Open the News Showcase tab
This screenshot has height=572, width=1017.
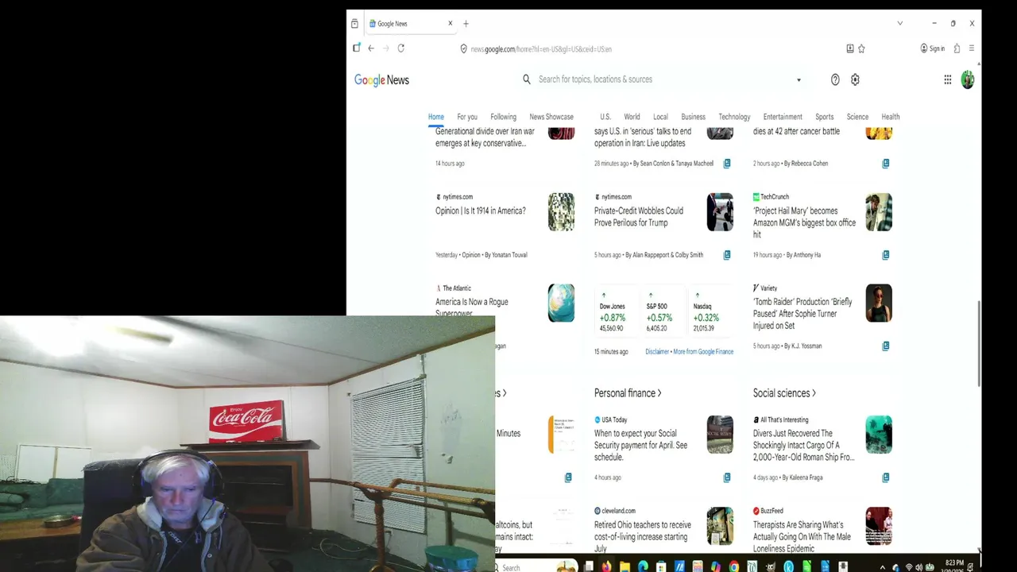[551, 117]
